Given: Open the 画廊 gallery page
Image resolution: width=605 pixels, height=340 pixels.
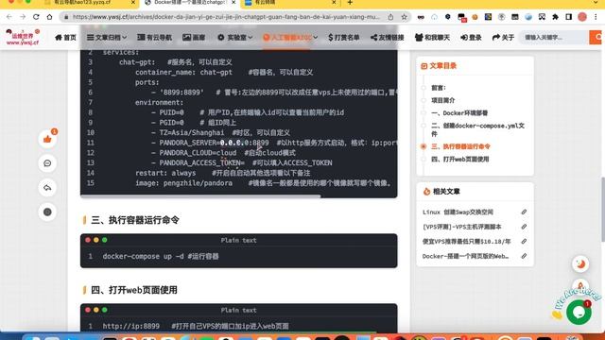Looking at the screenshot, I should point(194,38).
